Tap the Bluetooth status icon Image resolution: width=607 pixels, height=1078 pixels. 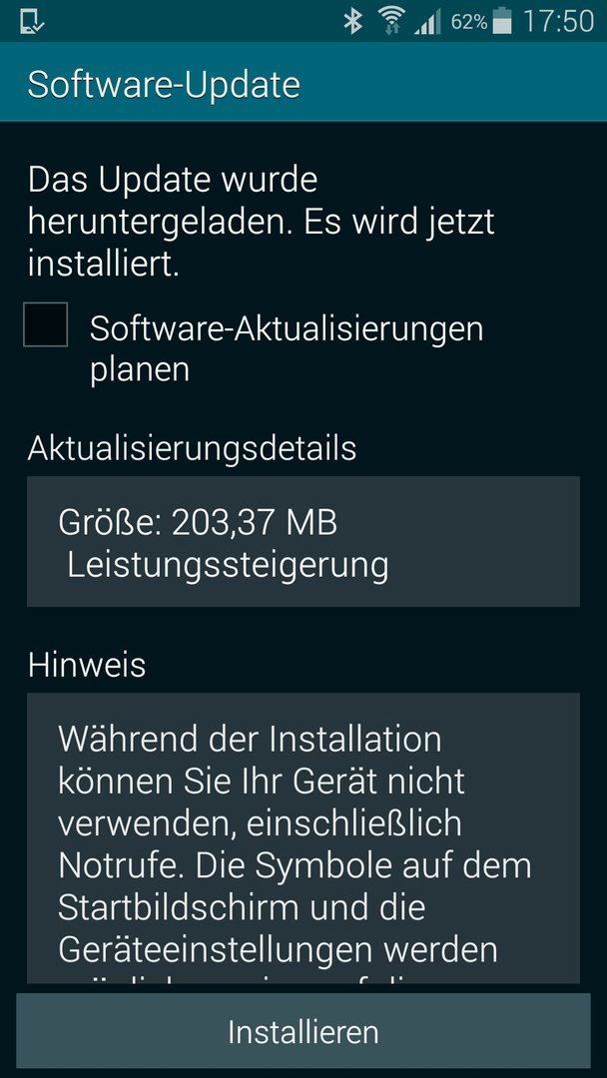click(x=353, y=21)
